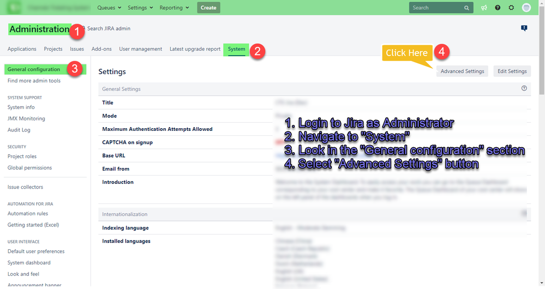The image size is (545, 289).
Task: Open Default user preferences link
Action: [36, 251]
